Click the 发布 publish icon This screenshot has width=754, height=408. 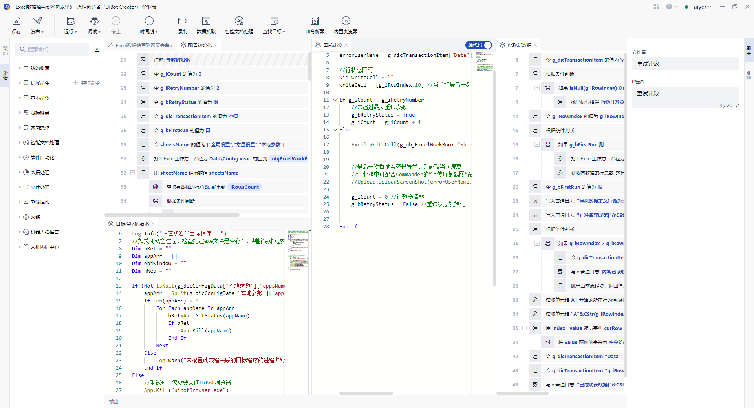coord(37,21)
